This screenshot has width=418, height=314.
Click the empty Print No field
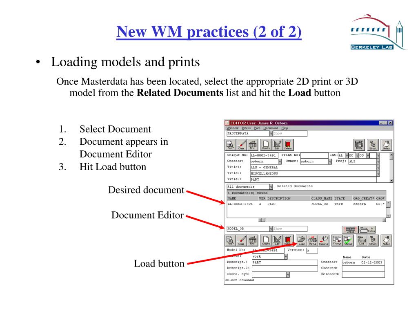point(314,155)
